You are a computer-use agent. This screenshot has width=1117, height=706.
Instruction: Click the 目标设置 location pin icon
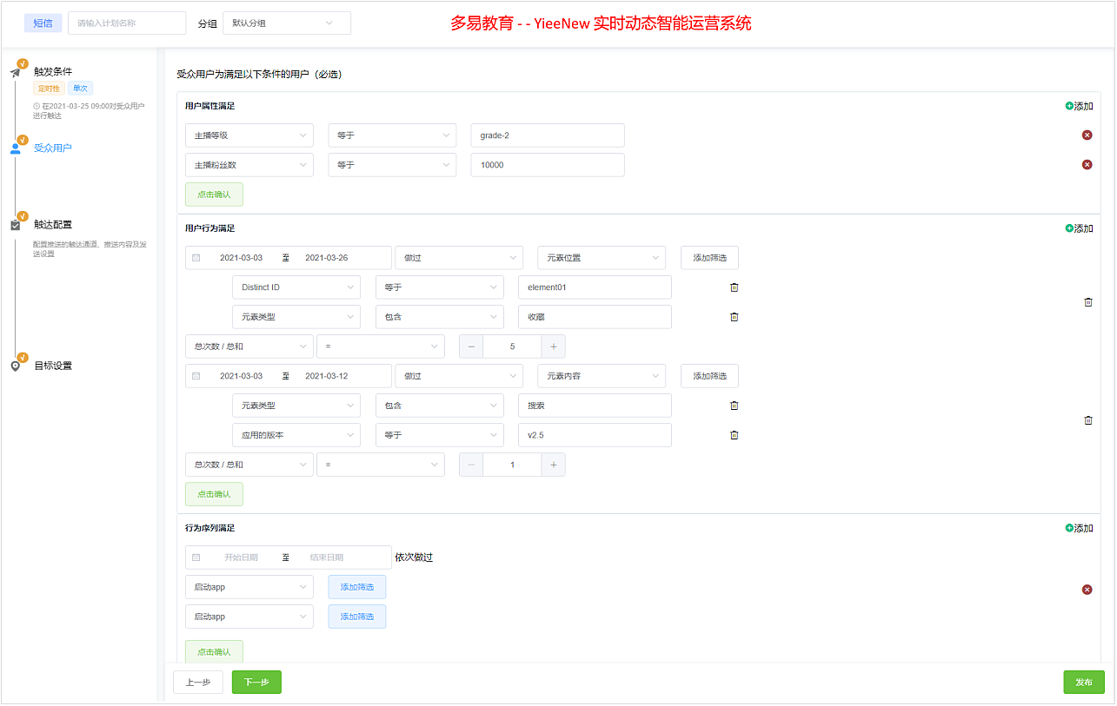tap(15, 366)
